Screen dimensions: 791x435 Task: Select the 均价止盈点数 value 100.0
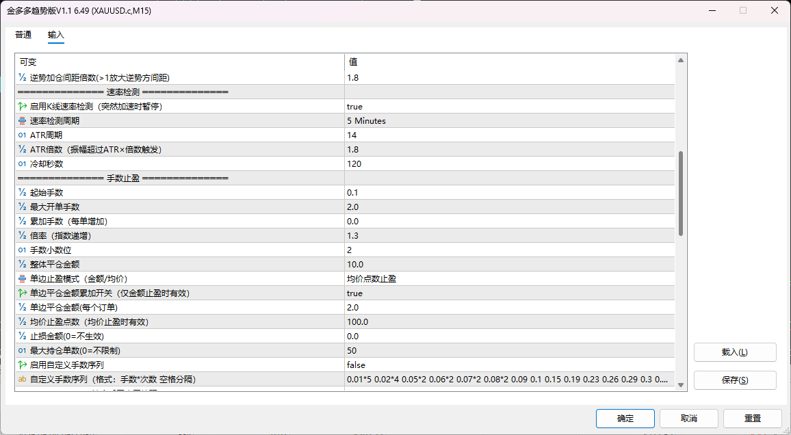click(x=358, y=322)
